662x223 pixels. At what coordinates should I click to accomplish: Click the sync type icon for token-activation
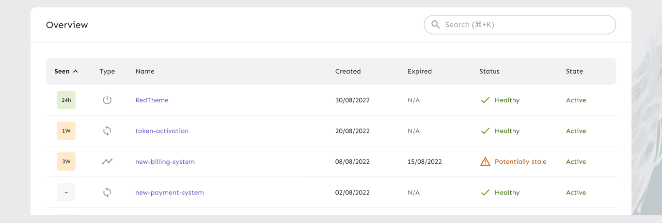tap(107, 131)
